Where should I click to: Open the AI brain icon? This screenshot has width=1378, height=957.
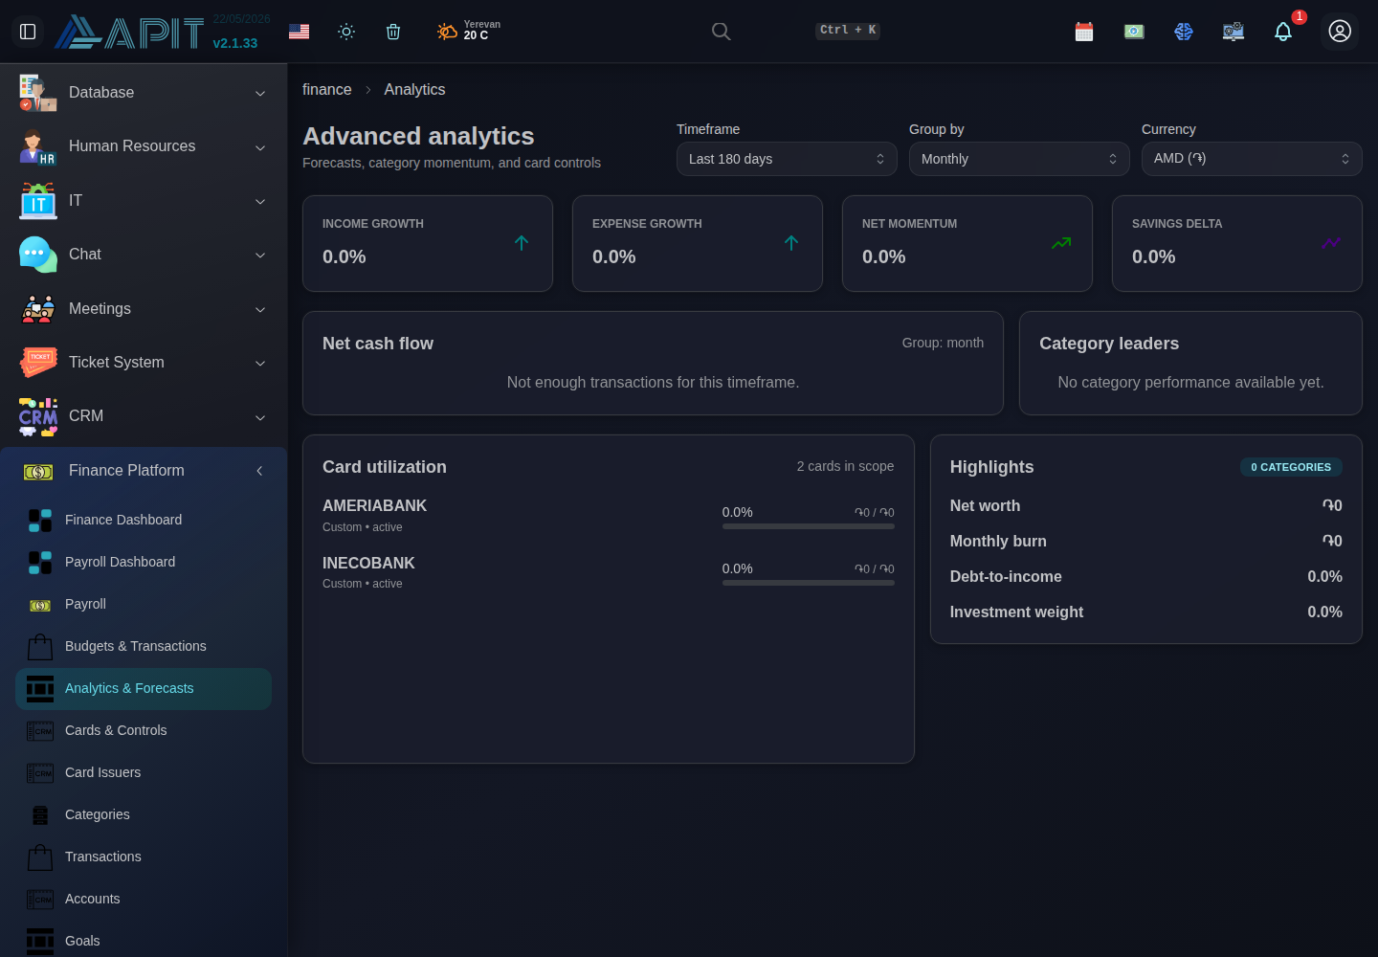click(x=1184, y=32)
